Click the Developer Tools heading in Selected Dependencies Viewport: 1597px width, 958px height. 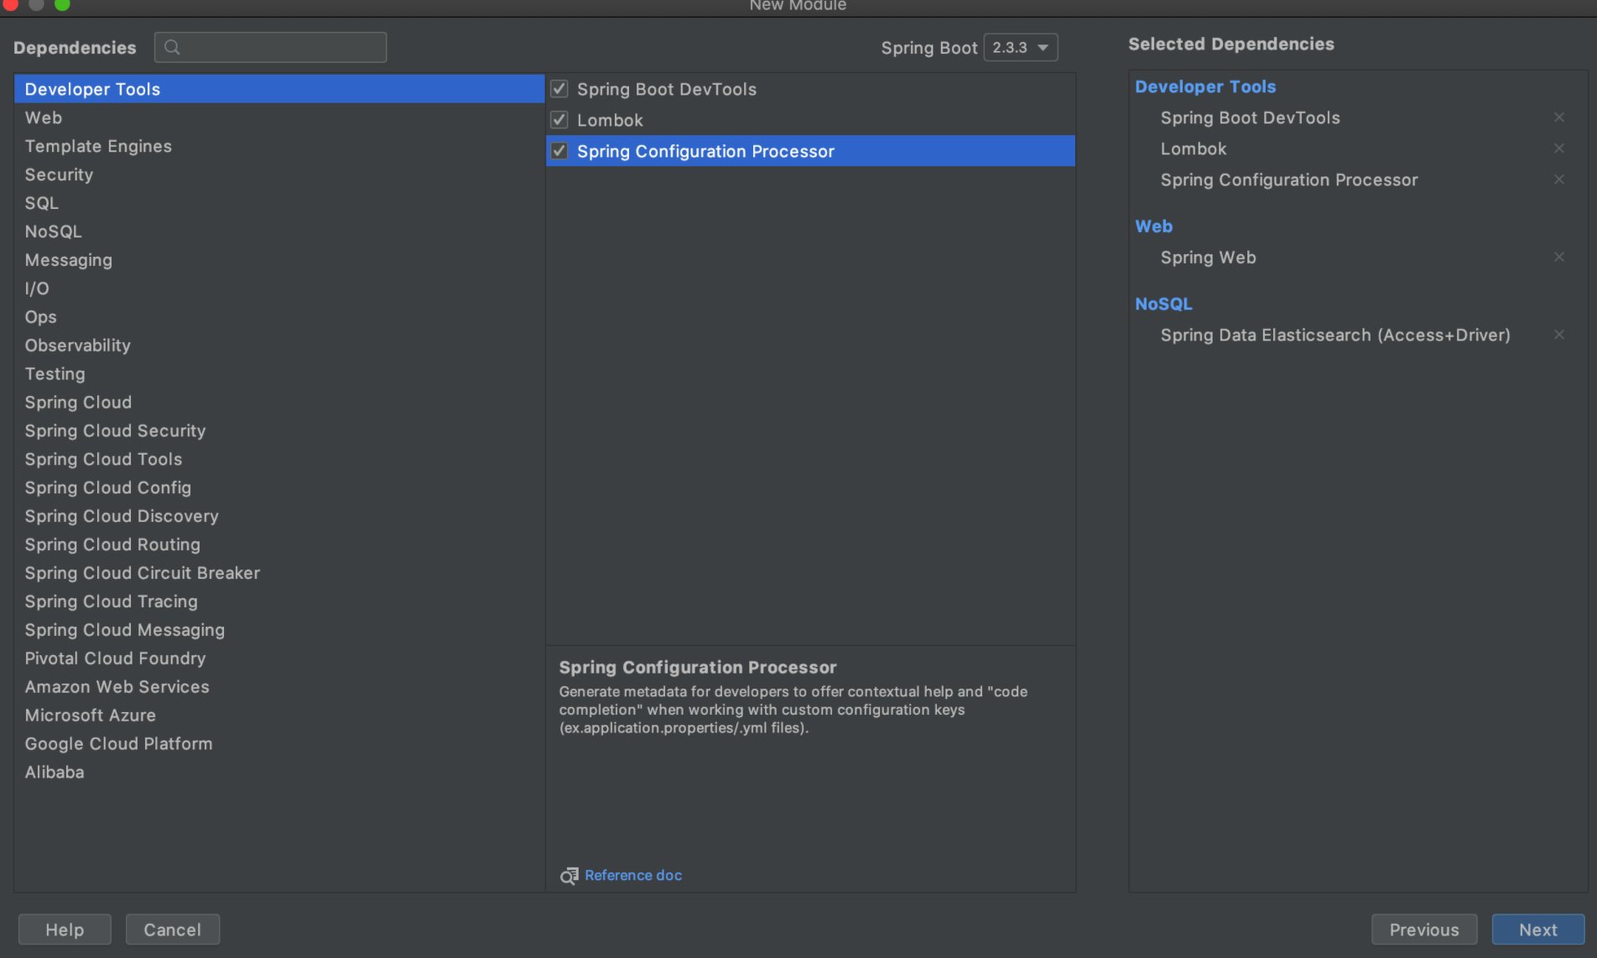tap(1205, 86)
